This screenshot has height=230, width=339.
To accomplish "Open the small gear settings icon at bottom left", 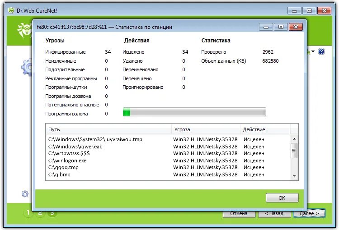I will [x=25, y=193].
